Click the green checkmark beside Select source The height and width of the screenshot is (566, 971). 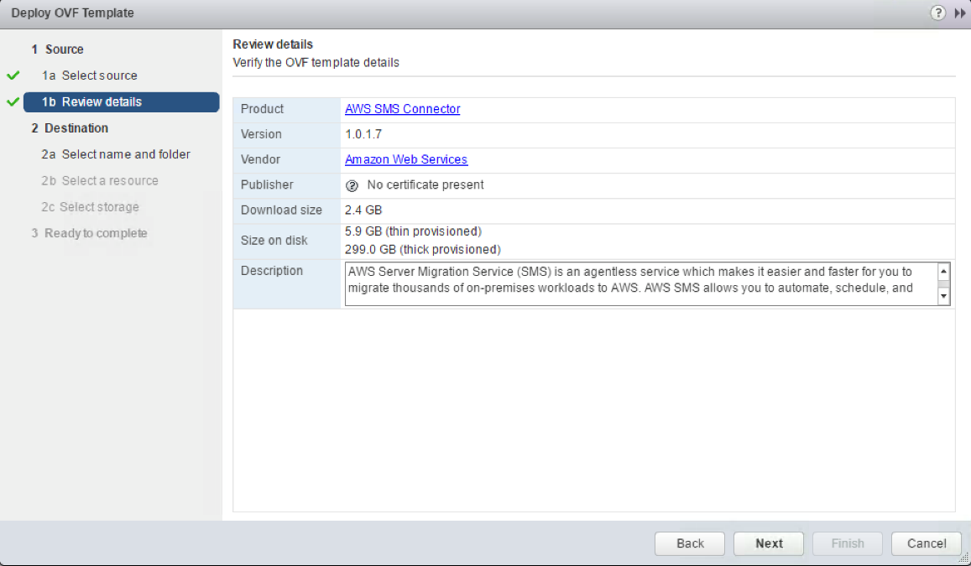coord(12,75)
